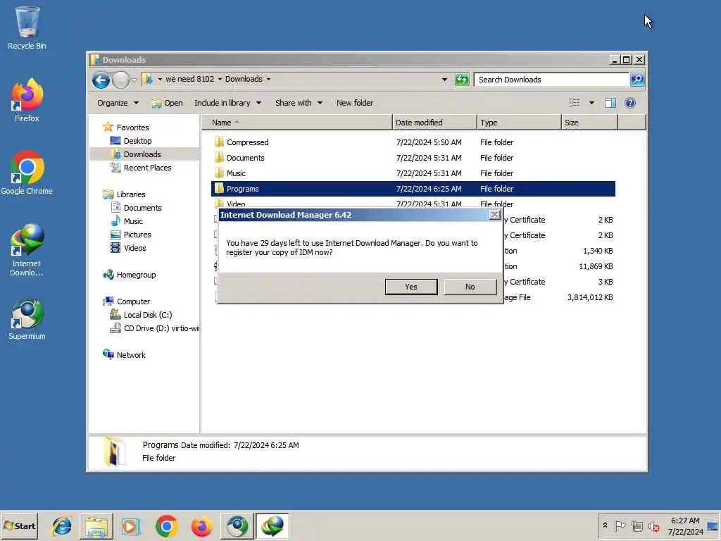This screenshot has width=721, height=541.
Task: Click New folder in toolbar
Action: [x=355, y=103]
